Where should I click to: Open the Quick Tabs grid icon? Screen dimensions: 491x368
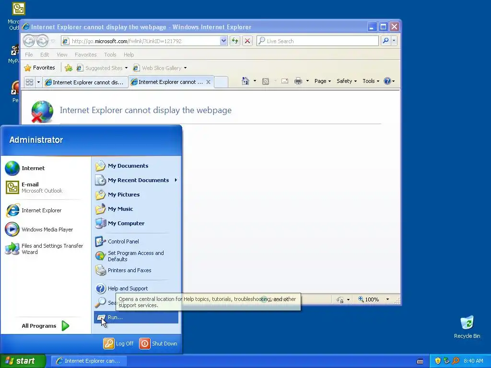click(29, 82)
